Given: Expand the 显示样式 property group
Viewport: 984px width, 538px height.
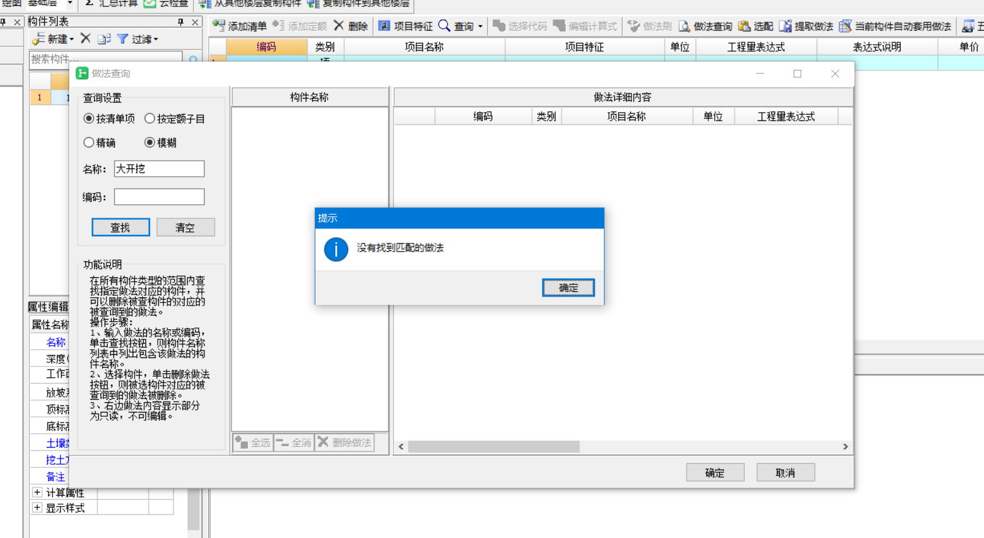Looking at the screenshot, I should click(37, 508).
